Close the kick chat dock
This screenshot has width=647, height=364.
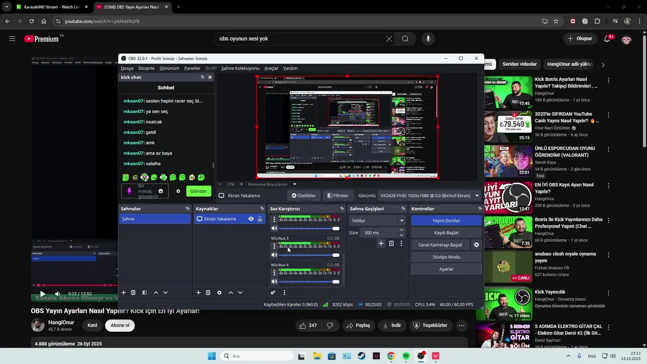tap(210, 77)
